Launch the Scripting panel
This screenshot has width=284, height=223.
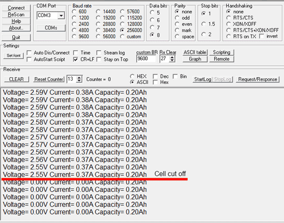(222, 52)
